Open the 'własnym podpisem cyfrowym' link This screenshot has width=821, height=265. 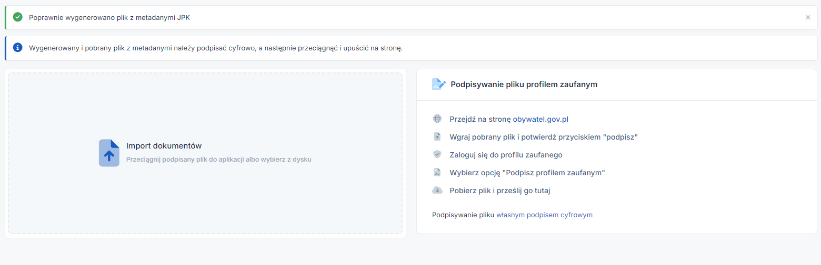(544, 215)
